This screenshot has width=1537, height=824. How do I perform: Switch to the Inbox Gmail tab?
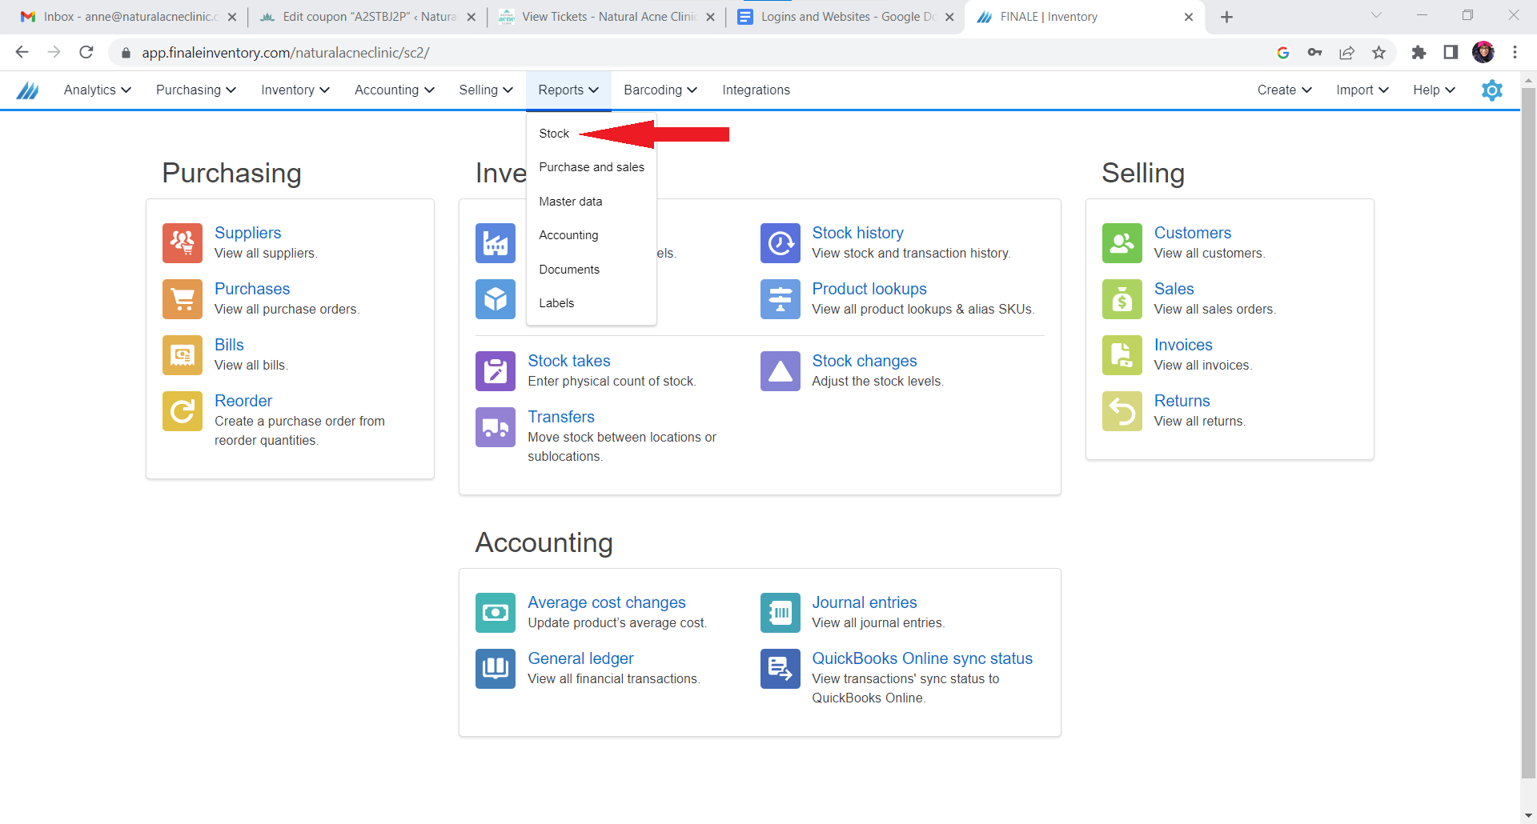[128, 17]
